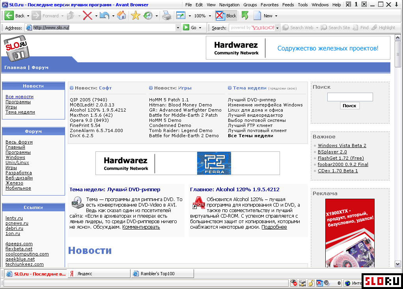Click the Yahoo search text field

point(252,28)
